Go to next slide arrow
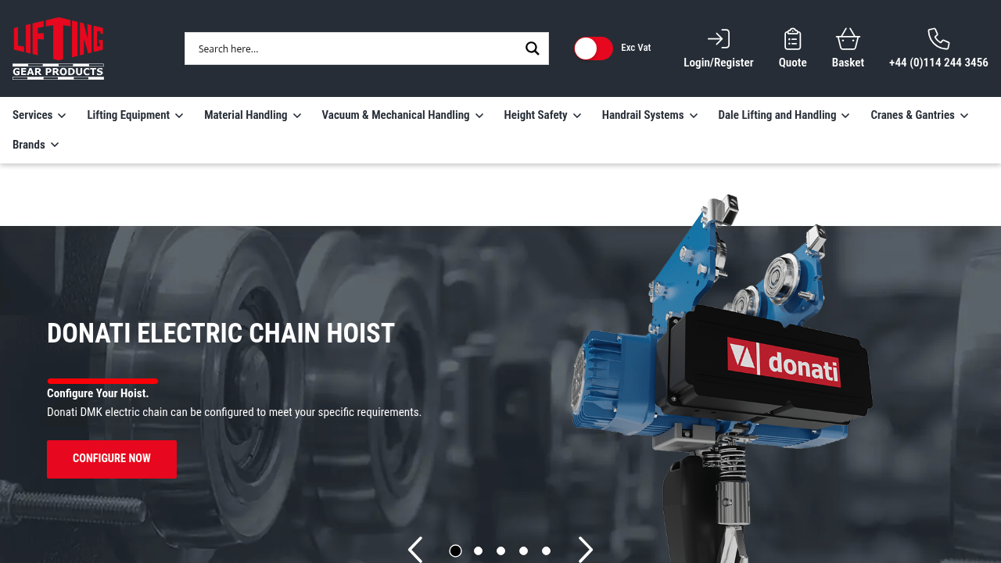1001x563 pixels. (586, 550)
